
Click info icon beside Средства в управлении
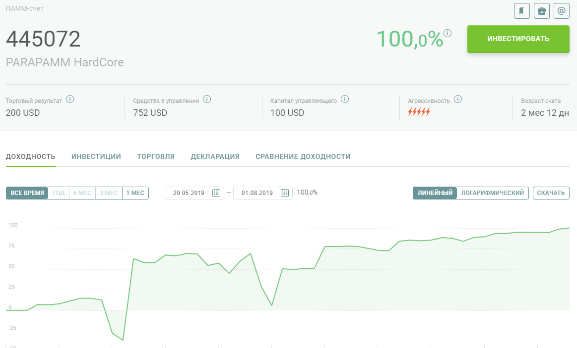click(207, 99)
